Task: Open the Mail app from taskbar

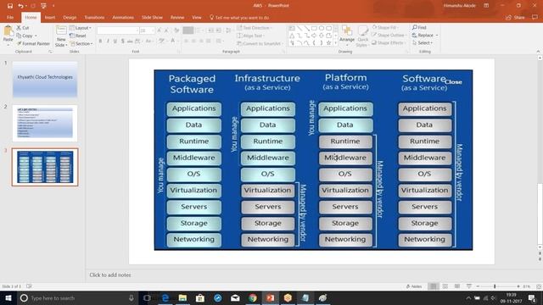Action: (235, 298)
